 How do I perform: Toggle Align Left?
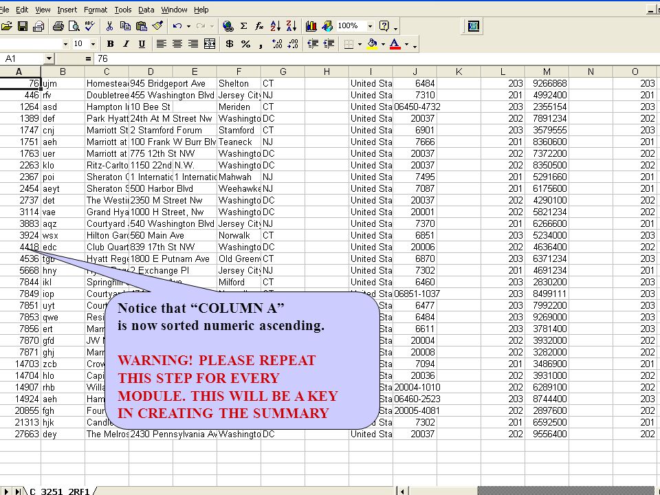pos(161,44)
